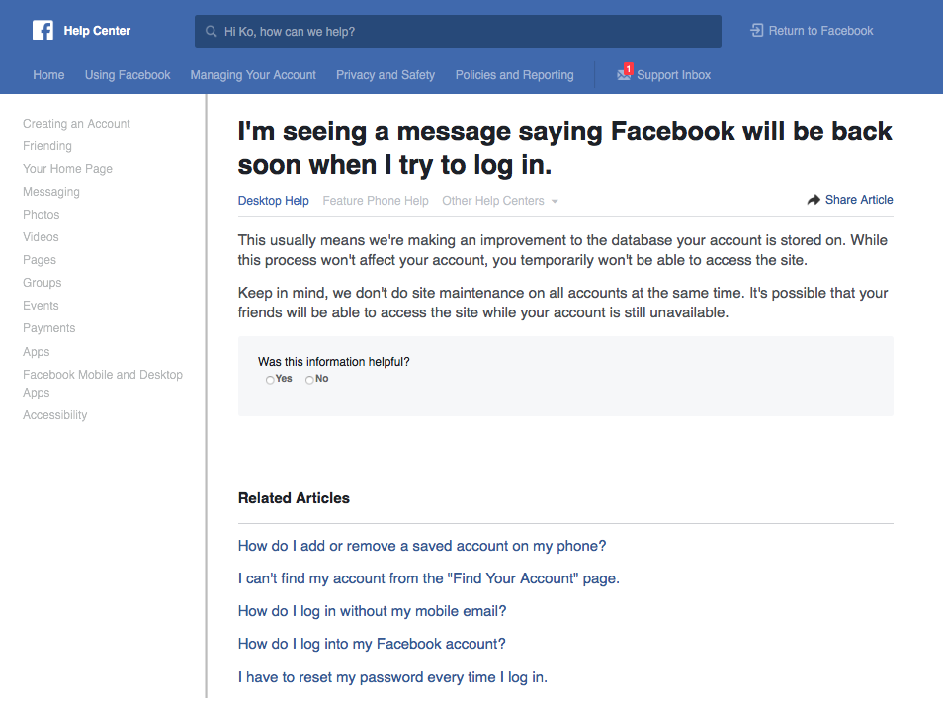Screen dimensions: 943x709
Task: Open the "Find Your Account" page article
Action: 428,578
